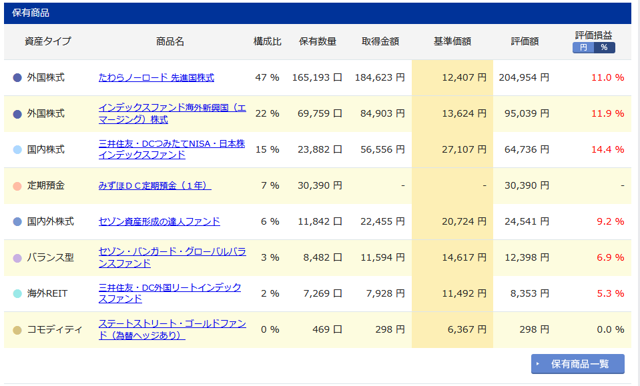Viewport: 640px width, 386px height.
Task: Click the 構成比 column header
Action: 268,41
